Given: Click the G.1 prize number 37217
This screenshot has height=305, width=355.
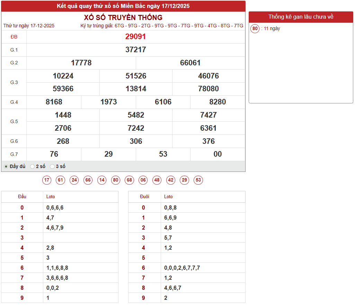Looking at the screenshot, I should [135, 50].
